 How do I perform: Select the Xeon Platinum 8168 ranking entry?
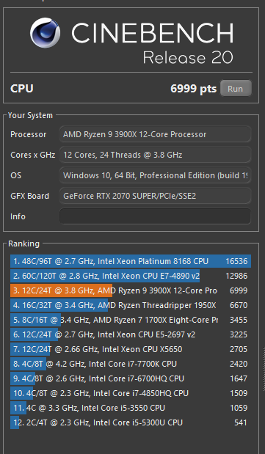(131, 261)
